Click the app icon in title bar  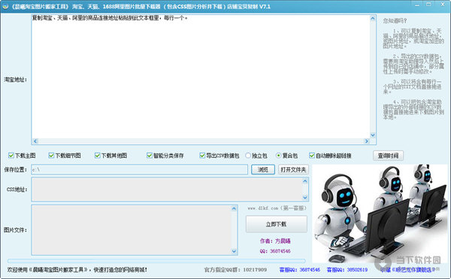click(x=5, y=6)
